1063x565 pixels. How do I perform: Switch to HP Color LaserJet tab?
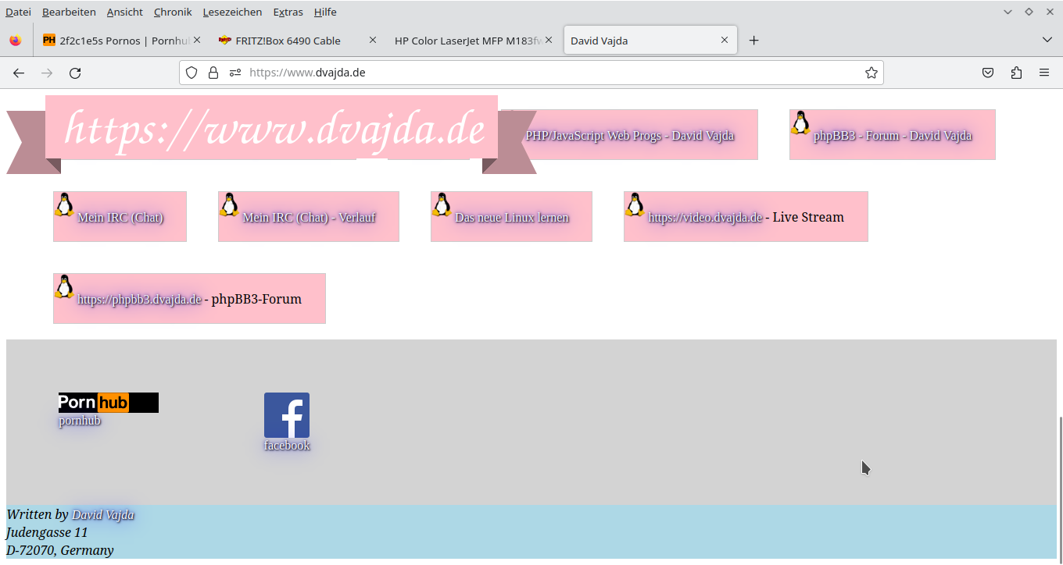click(467, 41)
